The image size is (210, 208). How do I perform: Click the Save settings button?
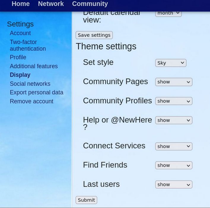pyautogui.click(x=94, y=35)
